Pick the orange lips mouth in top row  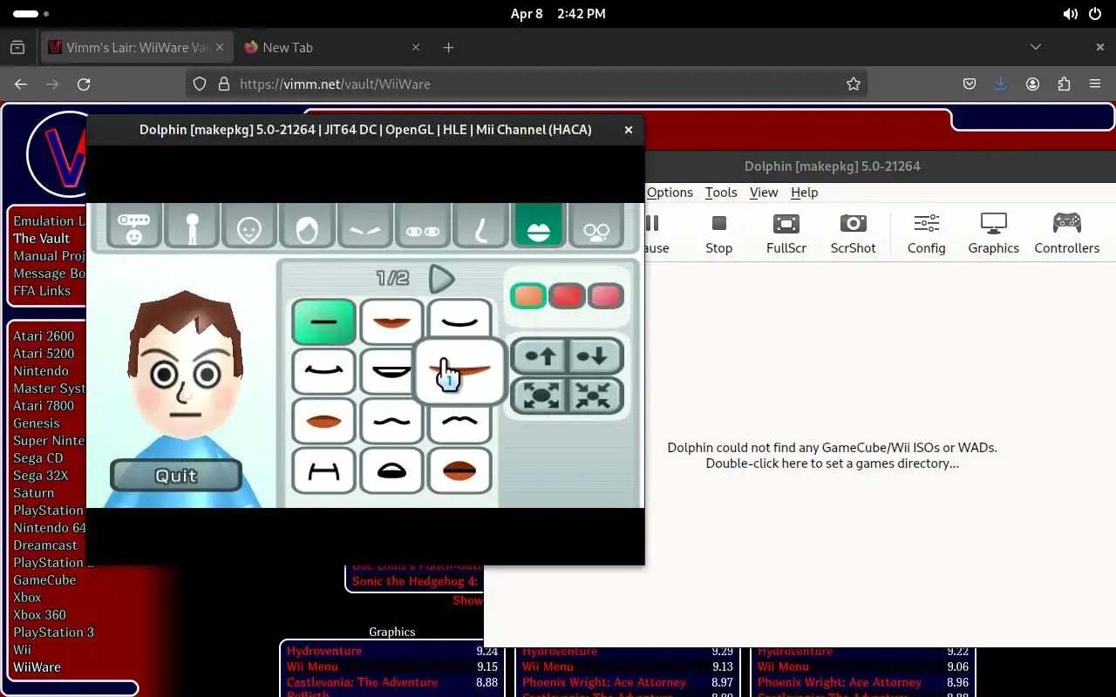tap(391, 321)
